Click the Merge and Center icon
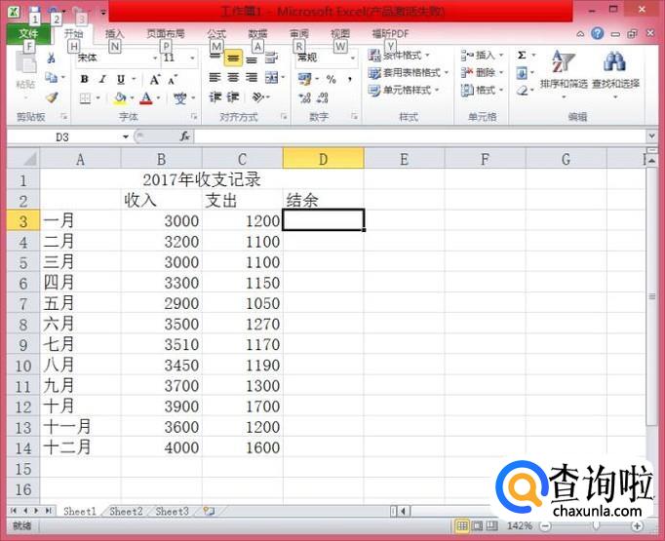 271,77
